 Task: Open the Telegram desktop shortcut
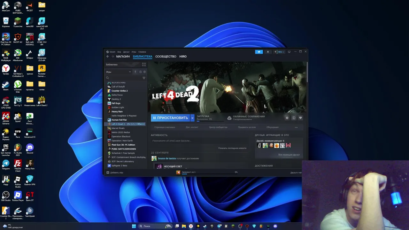(x=6, y=165)
